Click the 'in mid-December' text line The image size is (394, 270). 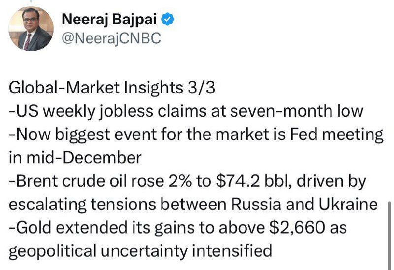click(75, 158)
